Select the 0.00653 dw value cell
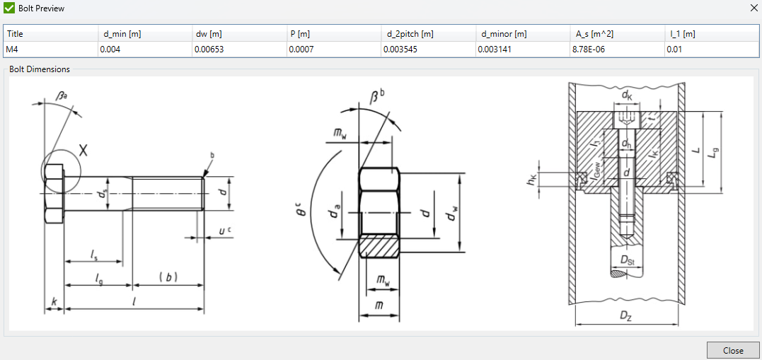This screenshot has height=360, width=762. [238, 50]
